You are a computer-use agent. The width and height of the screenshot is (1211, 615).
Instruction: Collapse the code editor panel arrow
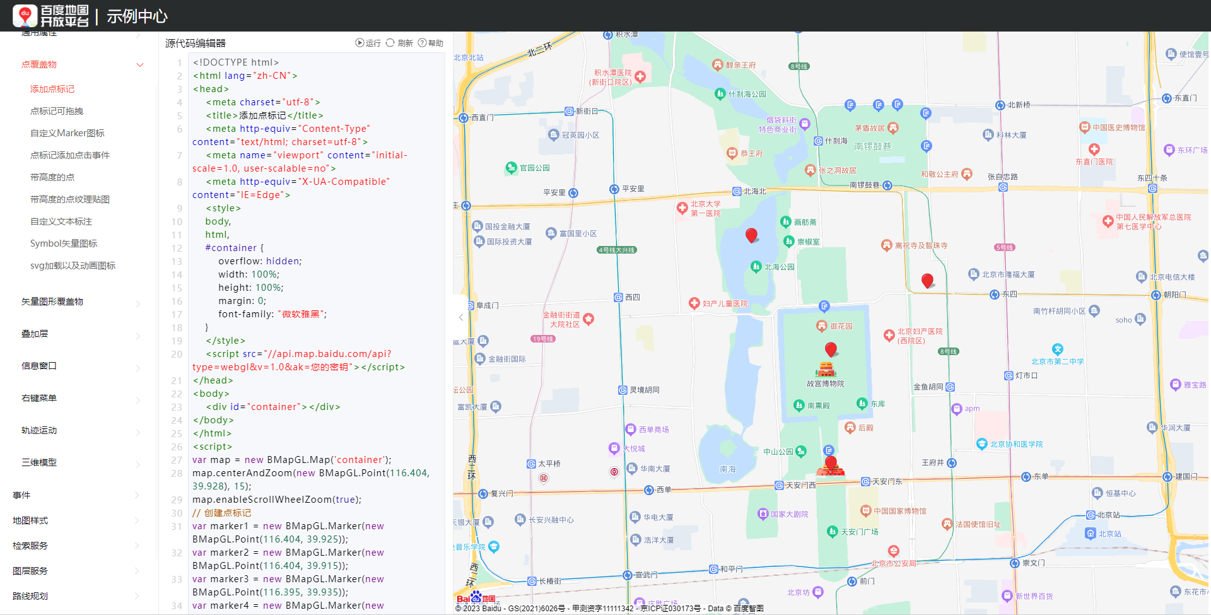461,317
